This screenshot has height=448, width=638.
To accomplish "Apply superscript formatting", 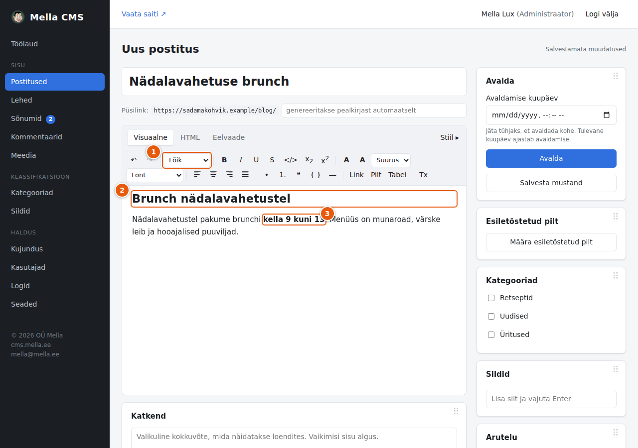I will pyautogui.click(x=325, y=160).
